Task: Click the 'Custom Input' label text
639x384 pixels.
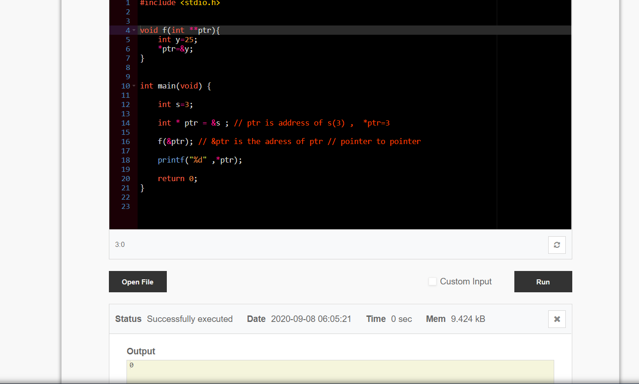Action: pos(466,282)
